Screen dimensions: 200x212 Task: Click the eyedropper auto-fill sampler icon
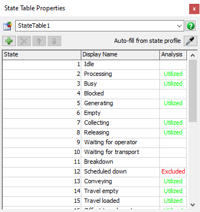coord(190,41)
